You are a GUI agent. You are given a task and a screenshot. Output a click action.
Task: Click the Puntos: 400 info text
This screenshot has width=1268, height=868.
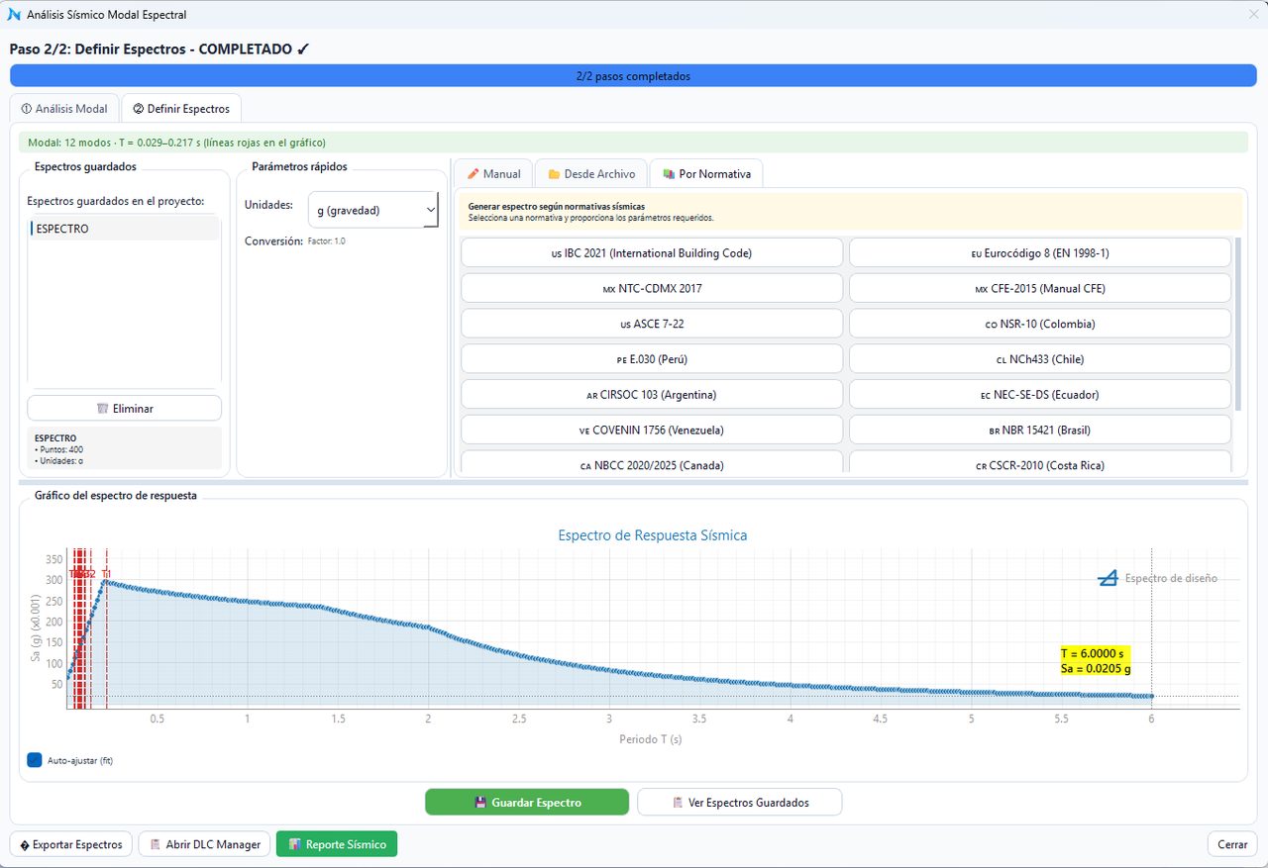point(58,449)
